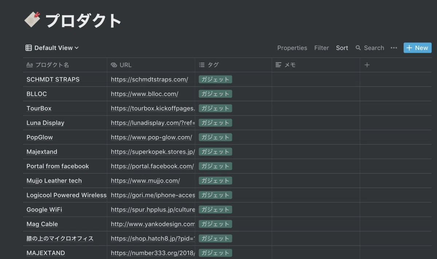The height and width of the screenshot is (259, 437).
Task: Click the ガジェット tag in Mag Cable row
Action: 215,224
